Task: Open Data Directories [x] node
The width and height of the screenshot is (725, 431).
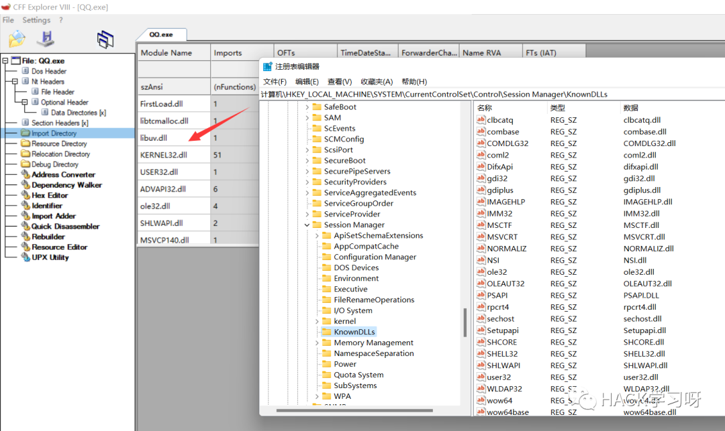Action: 78,113
